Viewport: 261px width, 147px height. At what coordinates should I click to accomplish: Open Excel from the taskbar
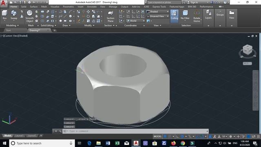[117, 143]
